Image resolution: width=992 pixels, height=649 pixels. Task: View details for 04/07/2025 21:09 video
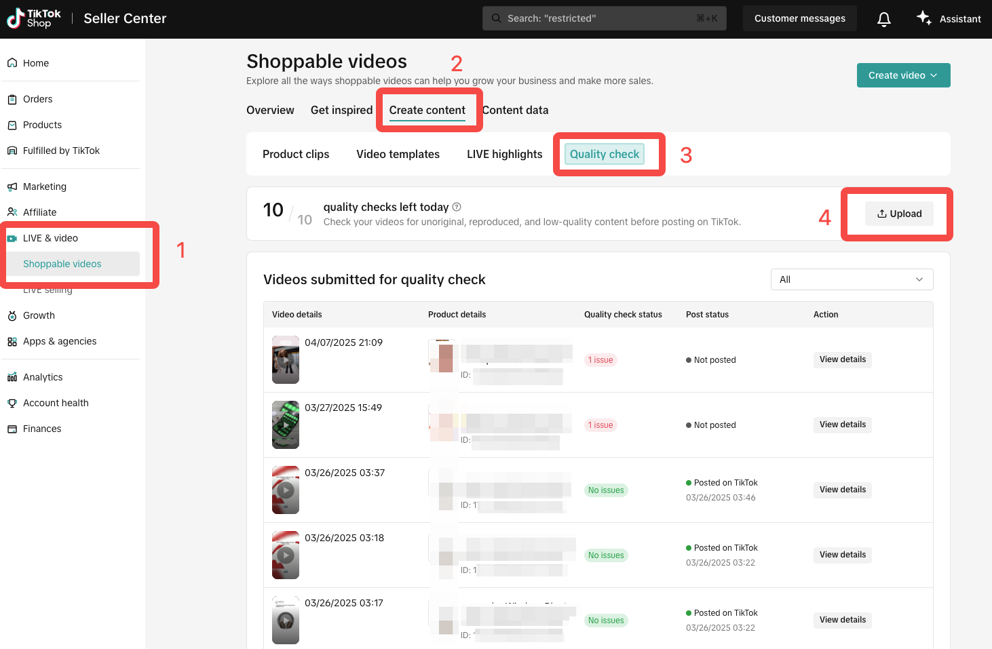842,359
